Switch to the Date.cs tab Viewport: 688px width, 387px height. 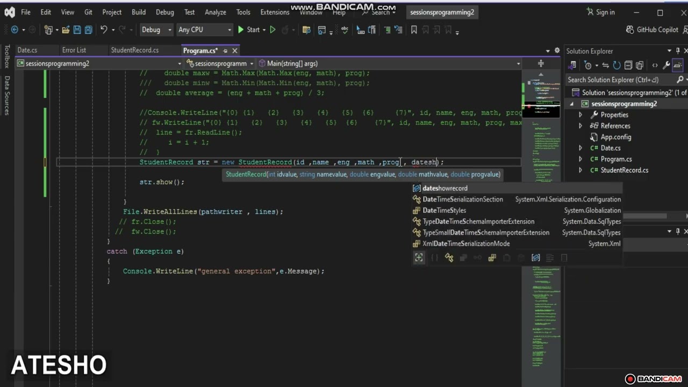tap(27, 50)
